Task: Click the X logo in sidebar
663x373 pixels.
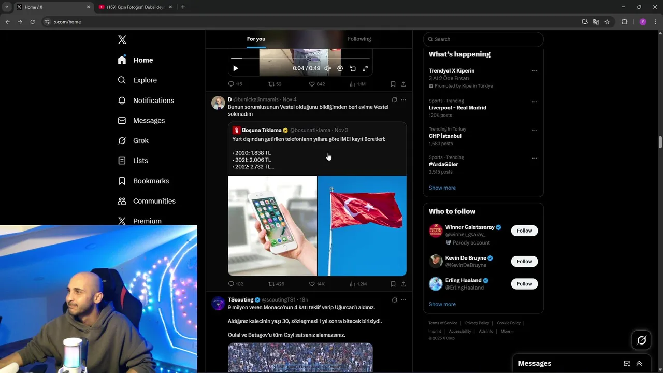Action: pyautogui.click(x=122, y=40)
